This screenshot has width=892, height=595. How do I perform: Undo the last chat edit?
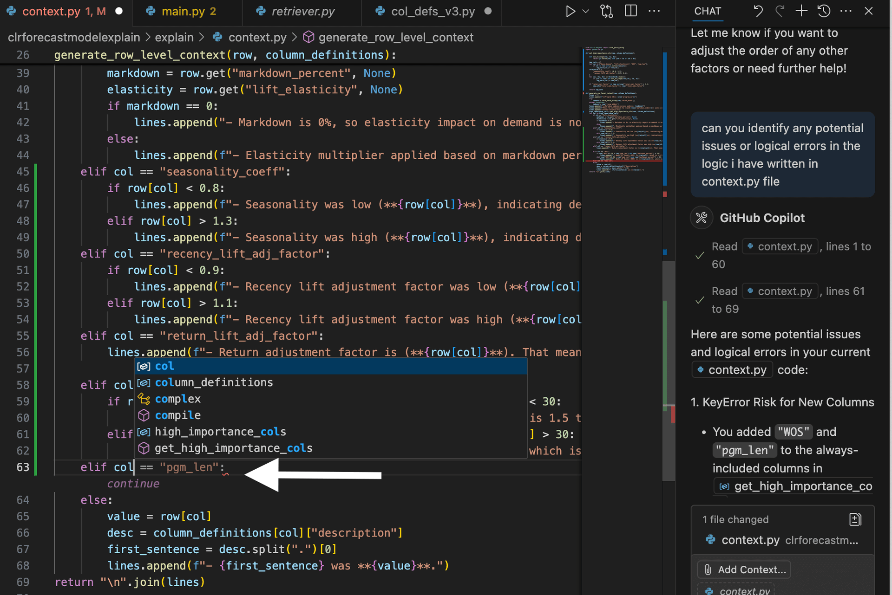point(758,11)
